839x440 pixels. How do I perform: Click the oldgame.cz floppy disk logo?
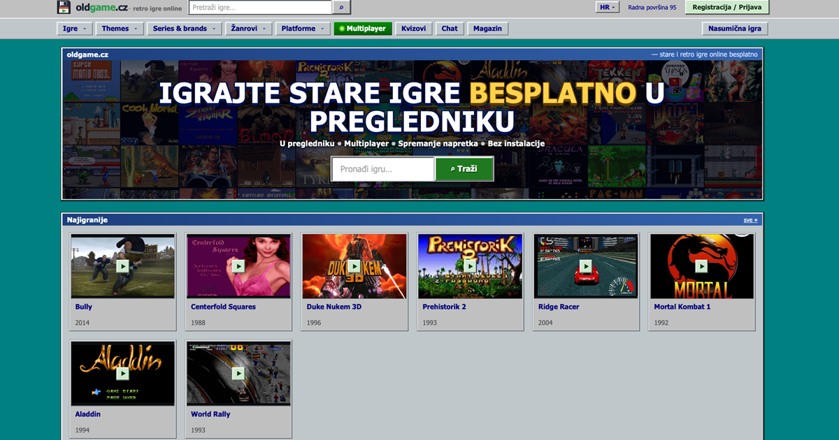pos(64,8)
